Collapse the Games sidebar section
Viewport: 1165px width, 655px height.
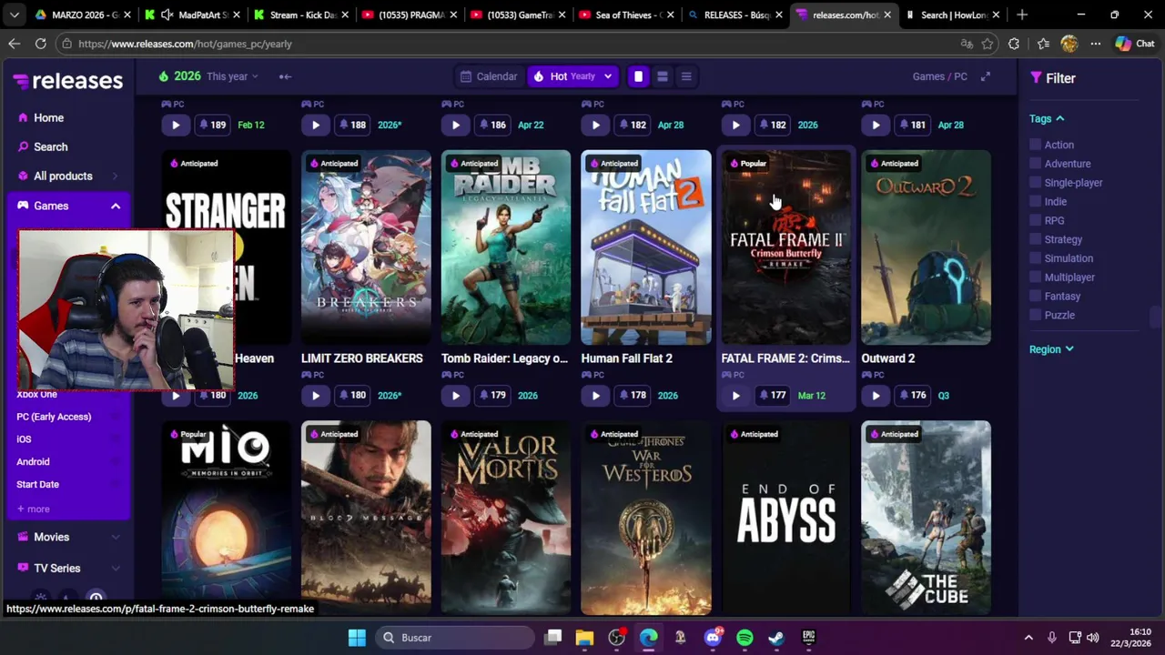116,207
